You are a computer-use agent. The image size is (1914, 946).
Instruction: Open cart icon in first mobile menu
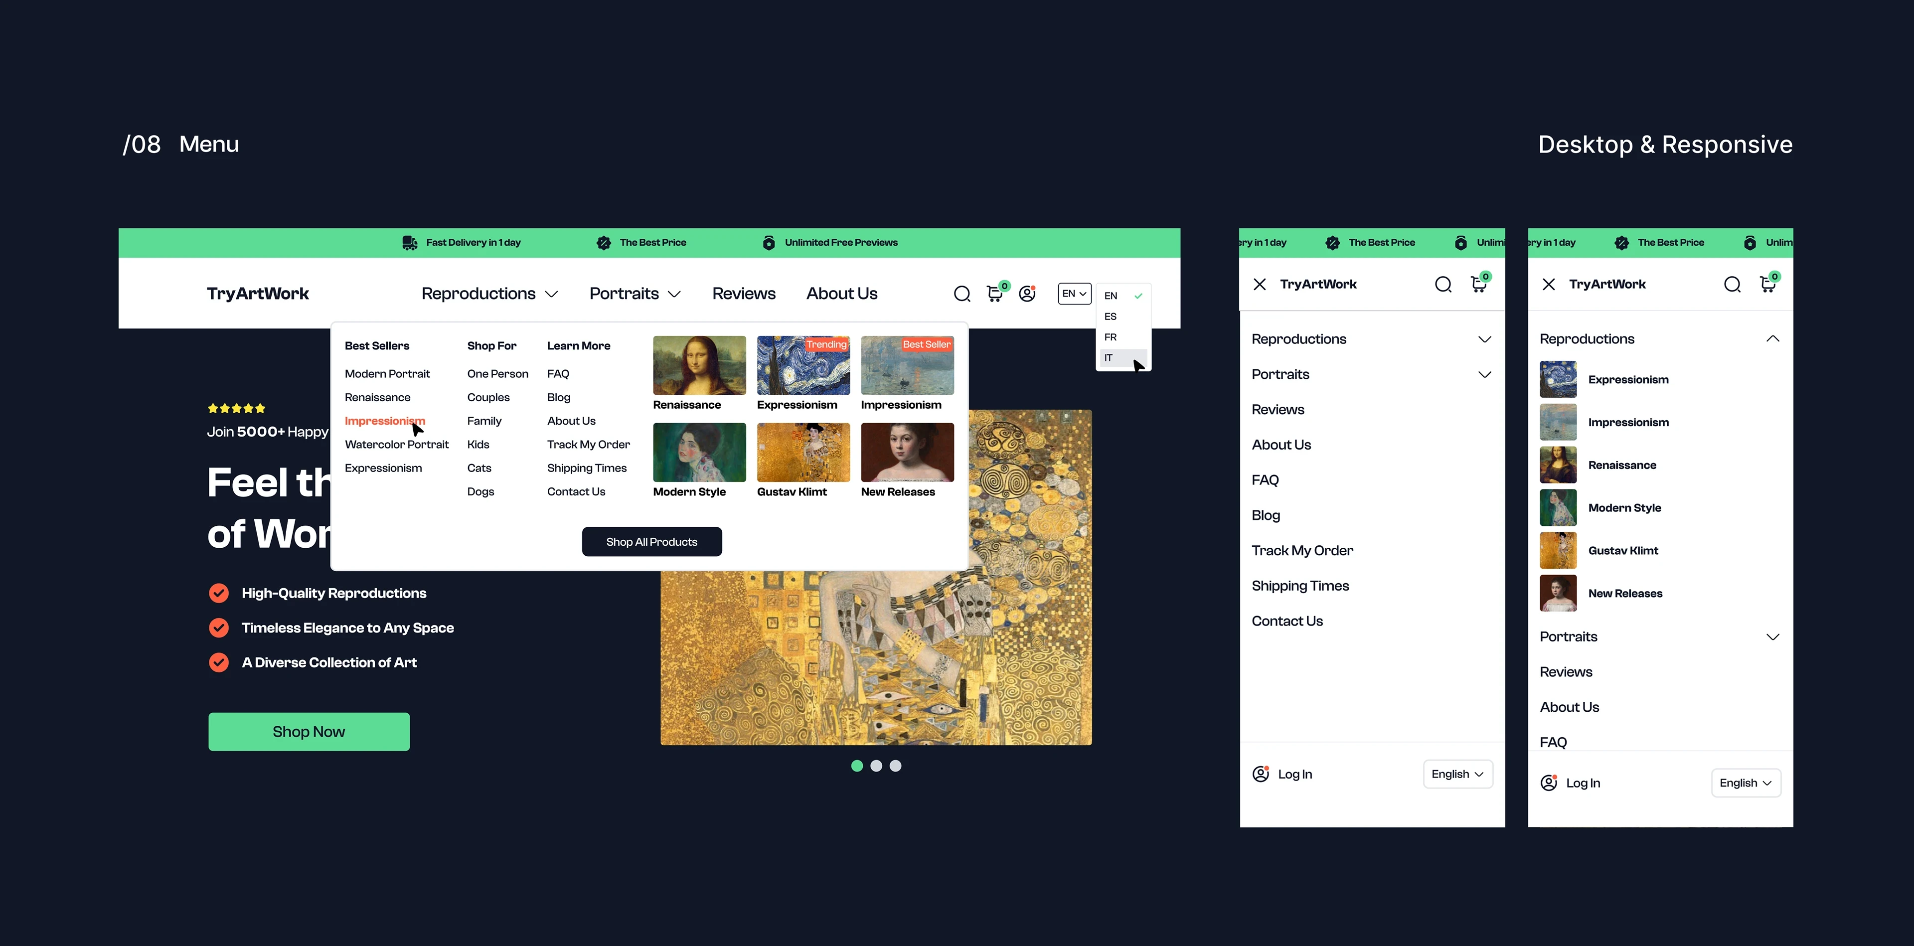coord(1479,283)
